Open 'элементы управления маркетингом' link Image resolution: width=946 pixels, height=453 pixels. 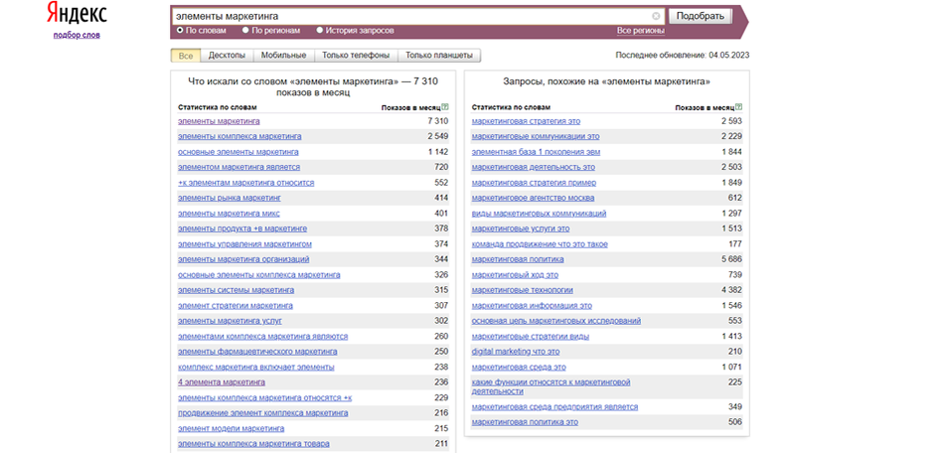click(244, 244)
